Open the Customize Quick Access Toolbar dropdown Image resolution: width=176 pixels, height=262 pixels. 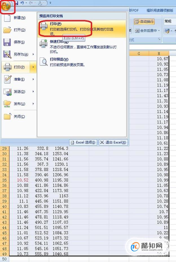(50, 3)
